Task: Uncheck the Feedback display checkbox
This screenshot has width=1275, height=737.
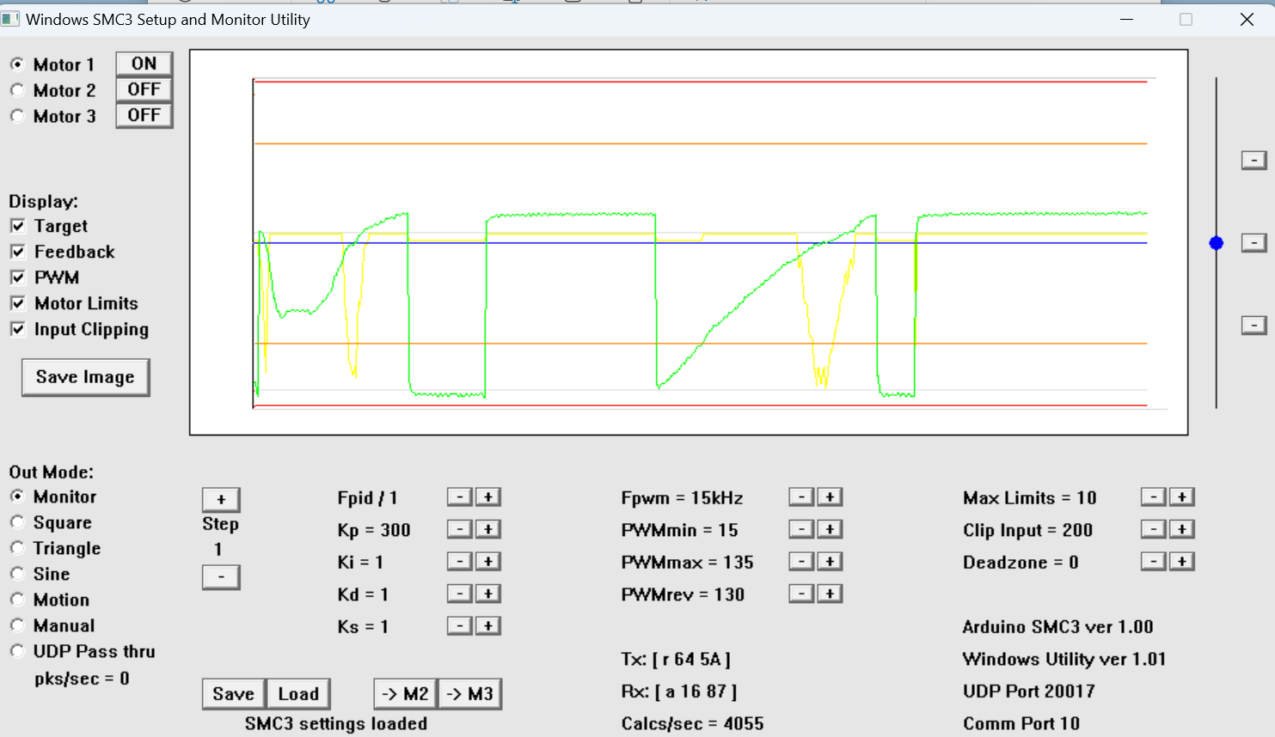Action: [x=18, y=252]
